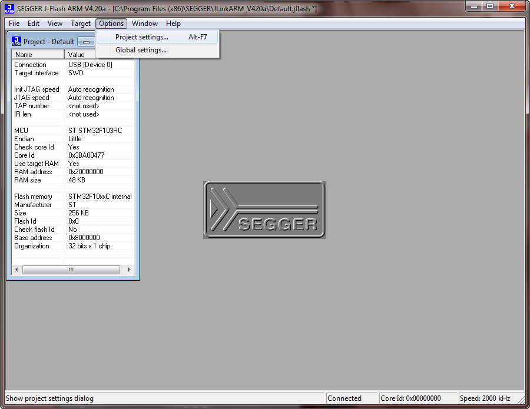Click the project list left scroll arrow
Screen dimensions: 530x409
click(16, 270)
